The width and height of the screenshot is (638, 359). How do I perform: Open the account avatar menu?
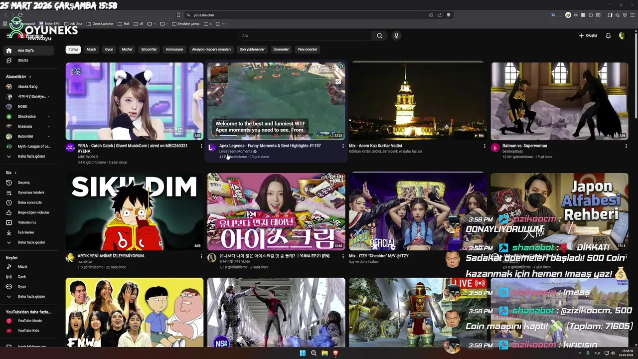coord(622,35)
